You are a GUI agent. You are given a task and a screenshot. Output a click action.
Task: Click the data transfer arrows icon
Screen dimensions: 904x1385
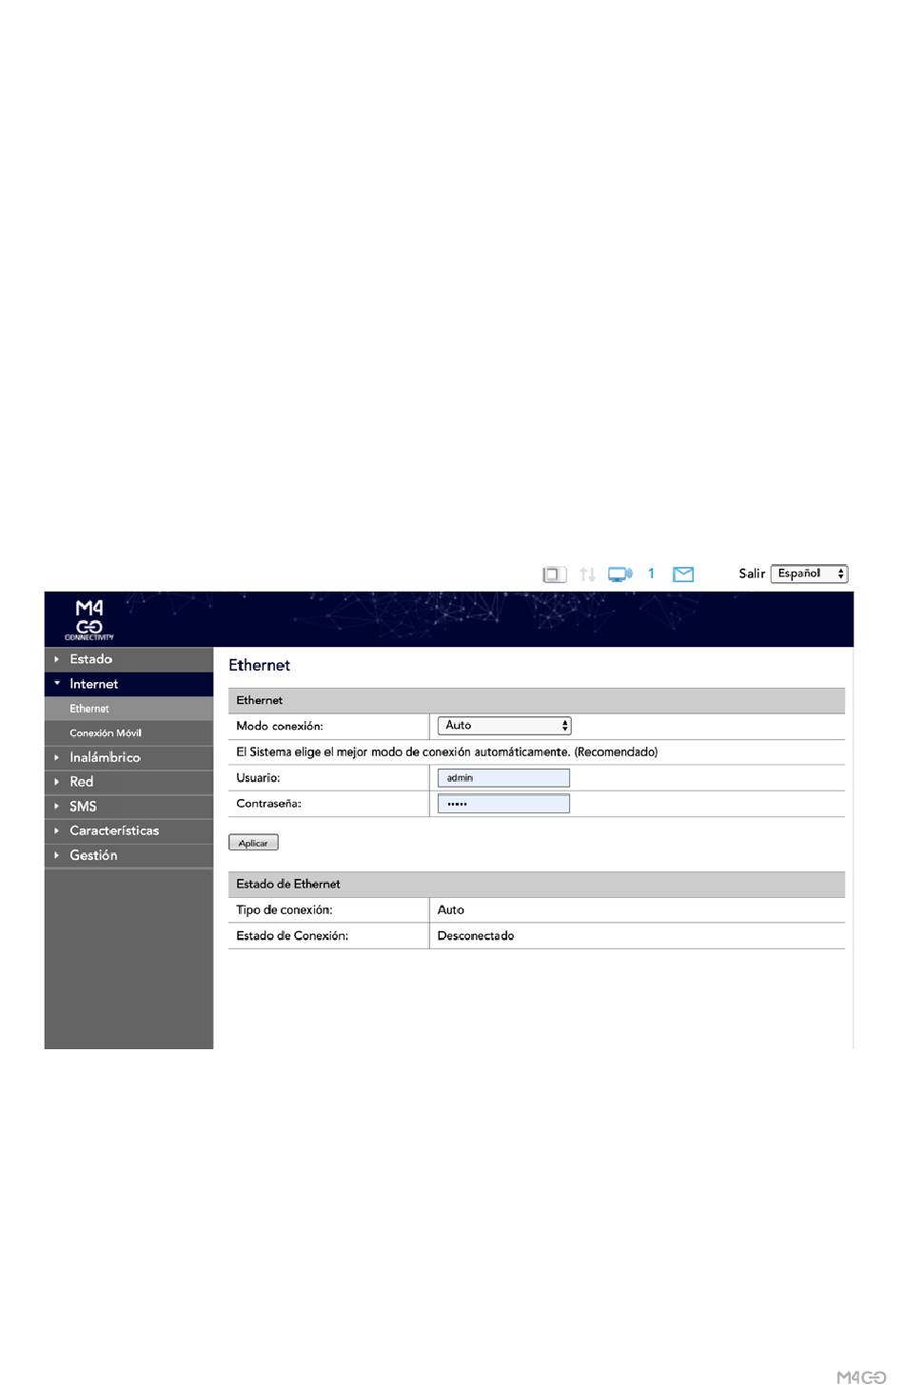pos(588,575)
